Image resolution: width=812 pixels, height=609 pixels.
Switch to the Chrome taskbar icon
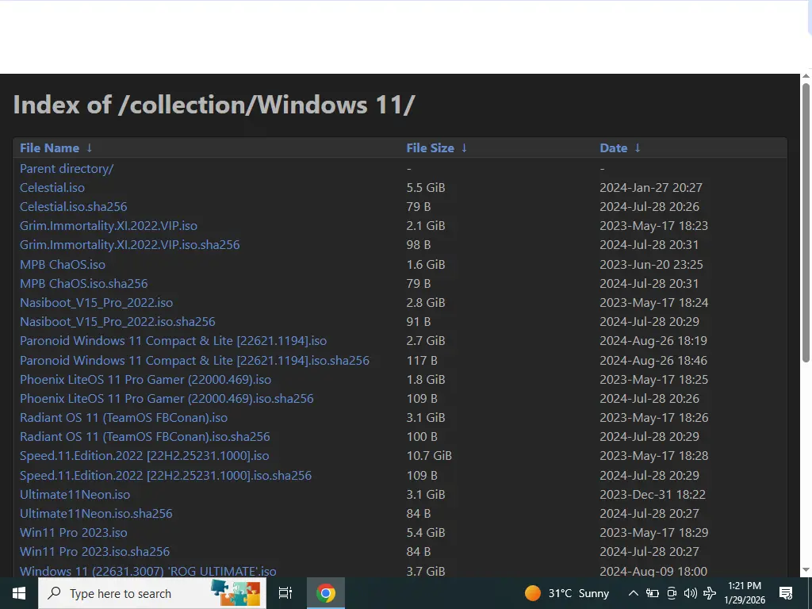tap(326, 593)
